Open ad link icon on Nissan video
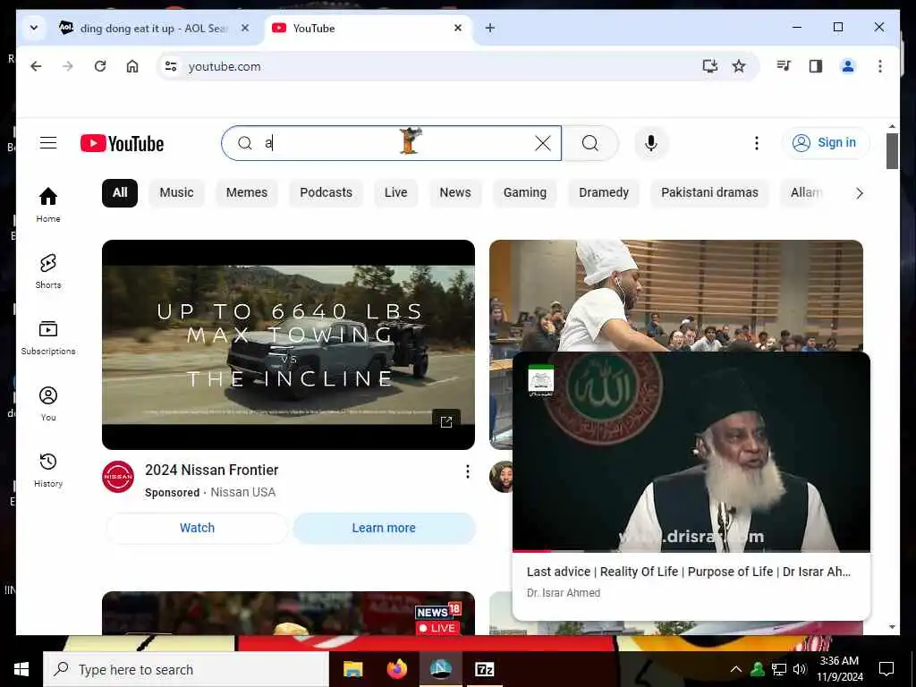This screenshot has height=687, width=916. pyautogui.click(x=446, y=422)
